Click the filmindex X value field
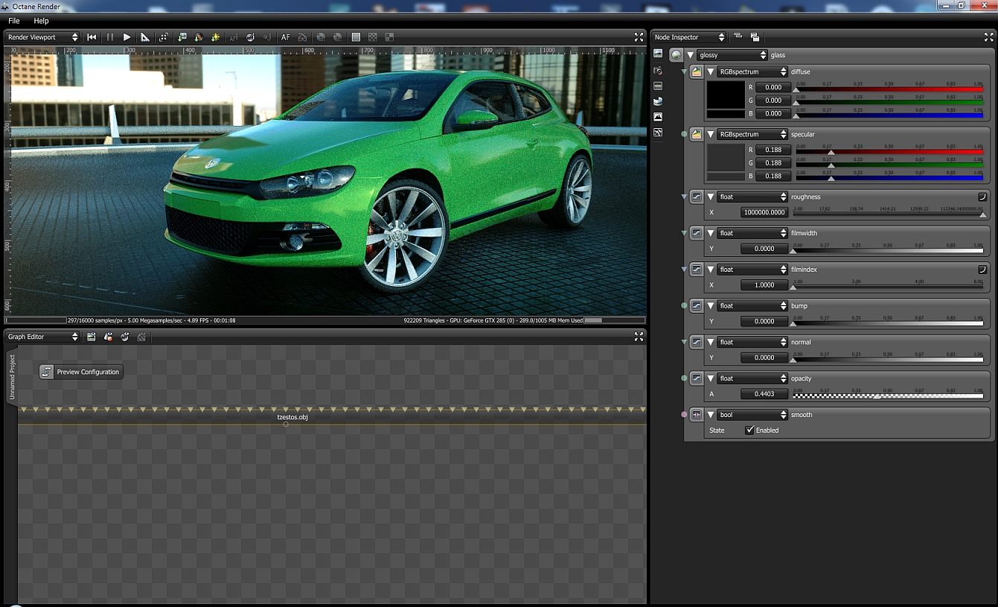 pyautogui.click(x=764, y=285)
